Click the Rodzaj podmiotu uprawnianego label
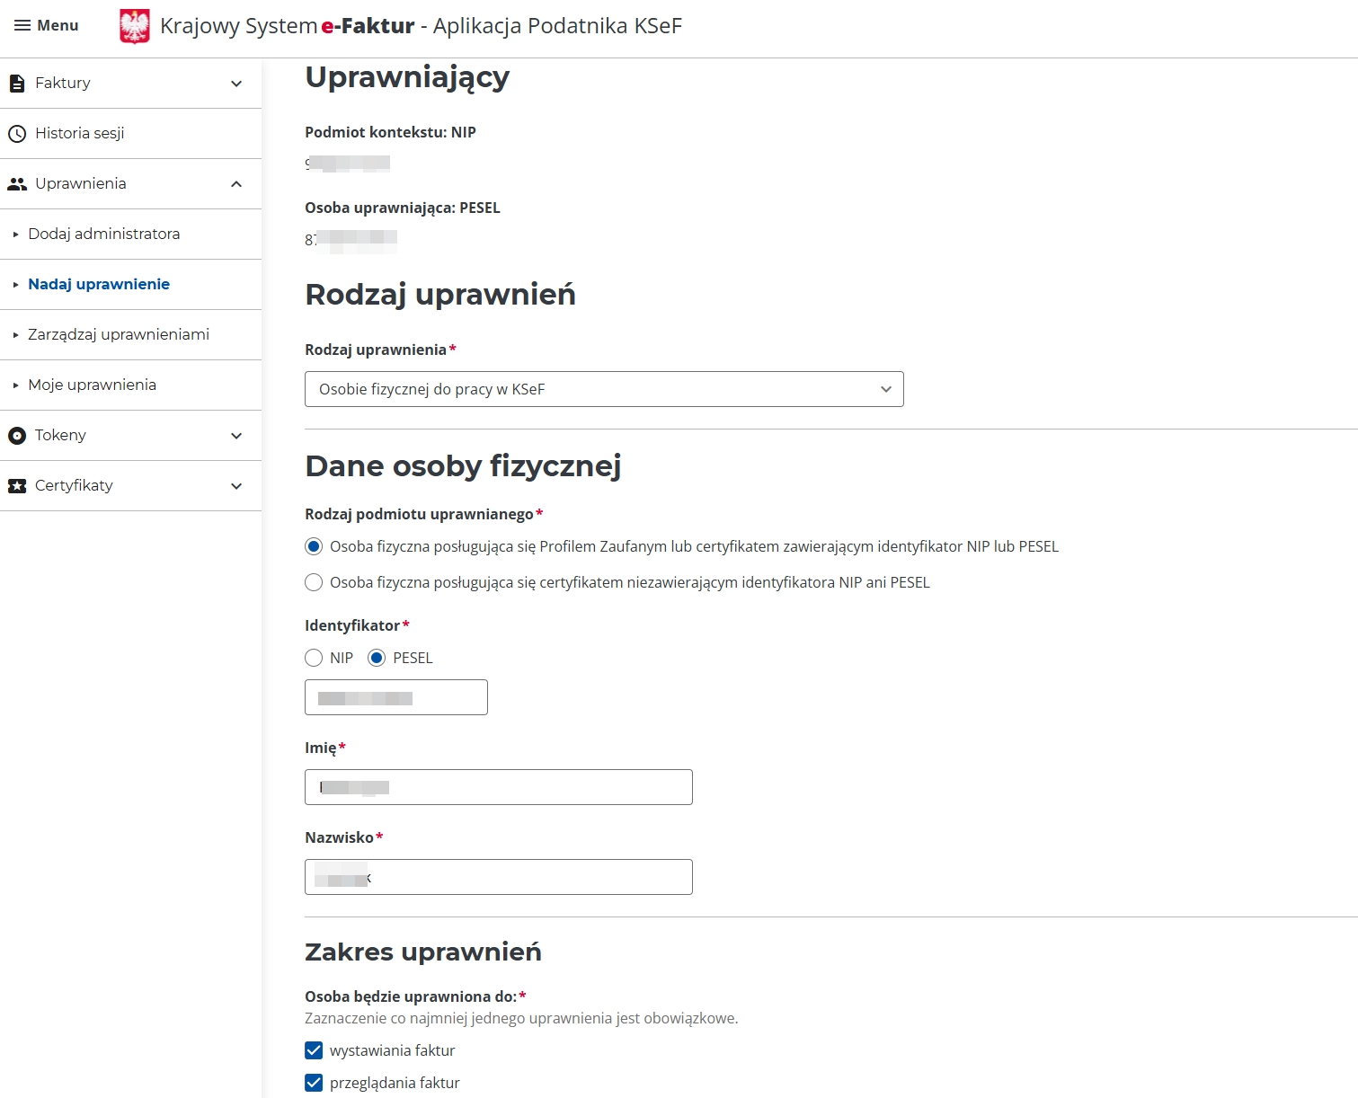 pyautogui.click(x=420, y=514)
